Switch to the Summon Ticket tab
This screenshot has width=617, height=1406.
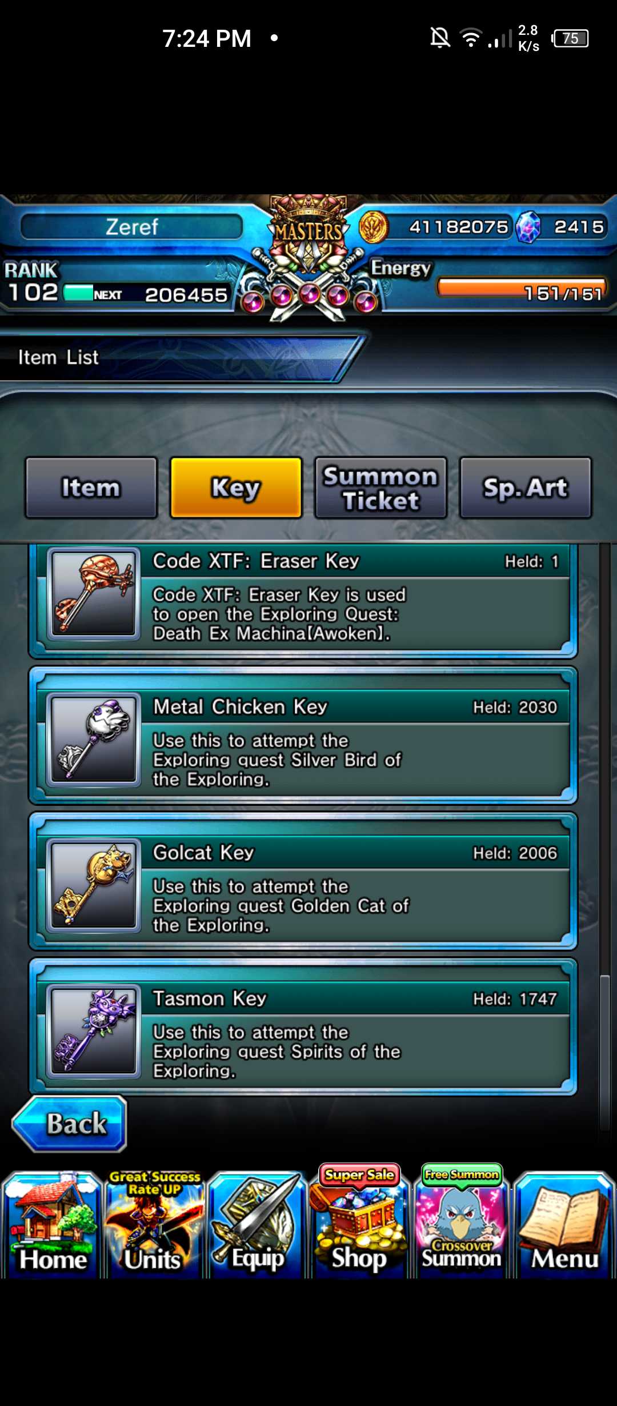tap(380, 488)
